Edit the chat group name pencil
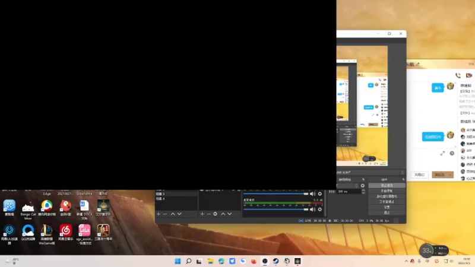 pos(417,64)
